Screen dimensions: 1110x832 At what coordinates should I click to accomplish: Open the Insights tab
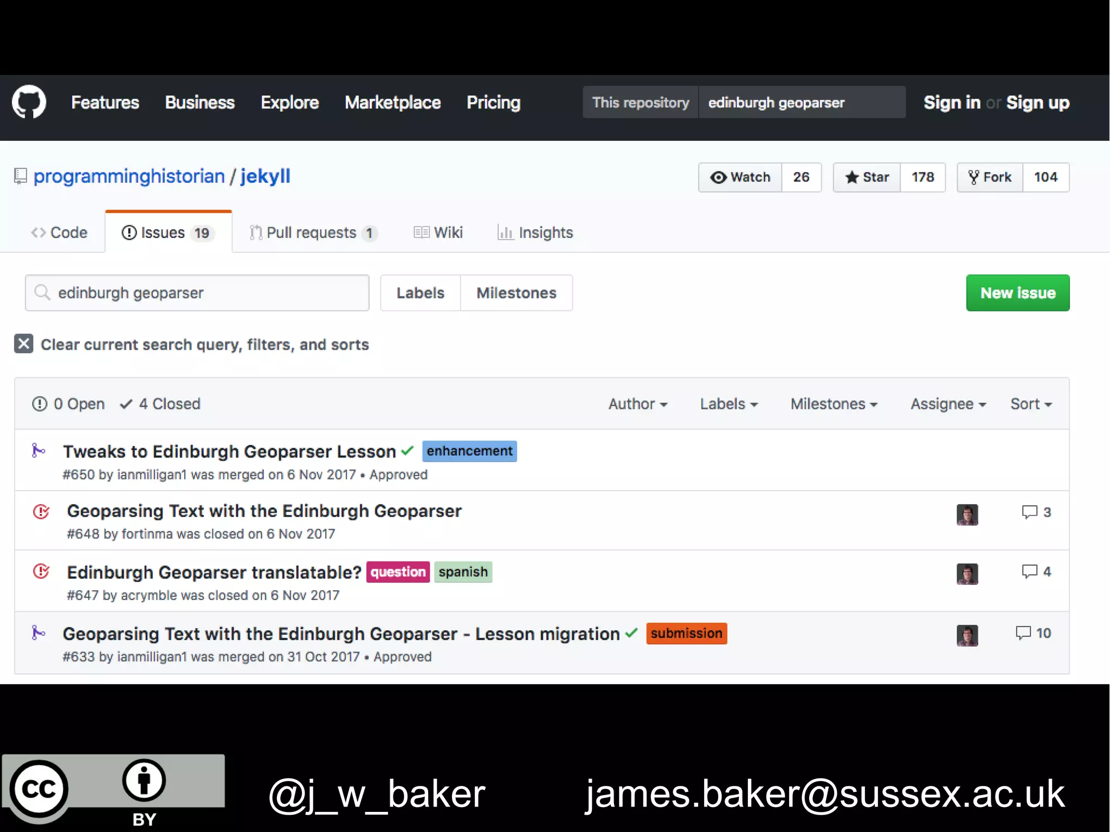click(535, 233)
